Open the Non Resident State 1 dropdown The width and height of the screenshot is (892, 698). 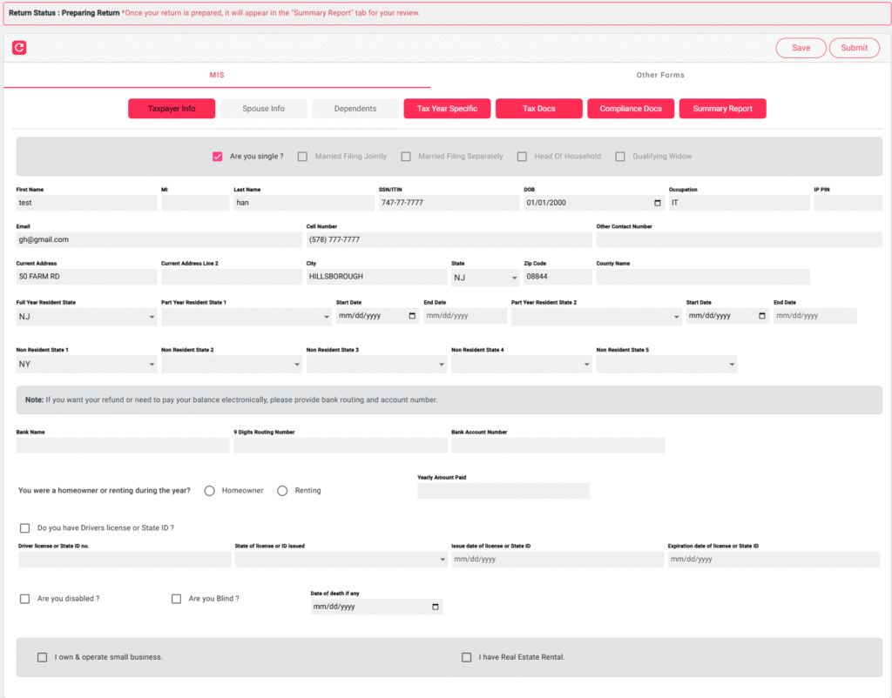(x=85, y=364)
